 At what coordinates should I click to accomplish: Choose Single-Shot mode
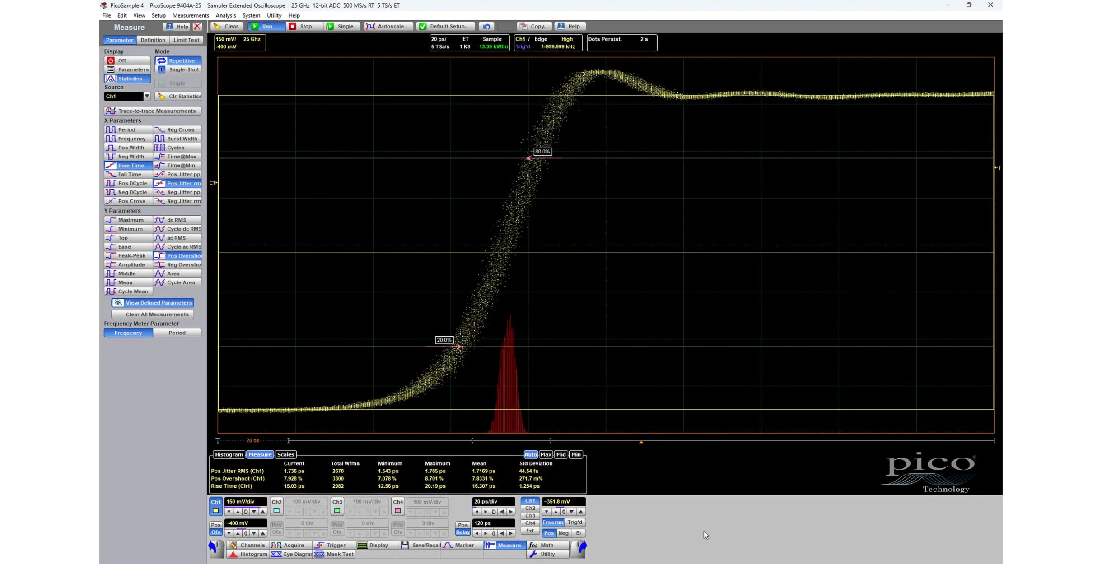tap(178, 69)
